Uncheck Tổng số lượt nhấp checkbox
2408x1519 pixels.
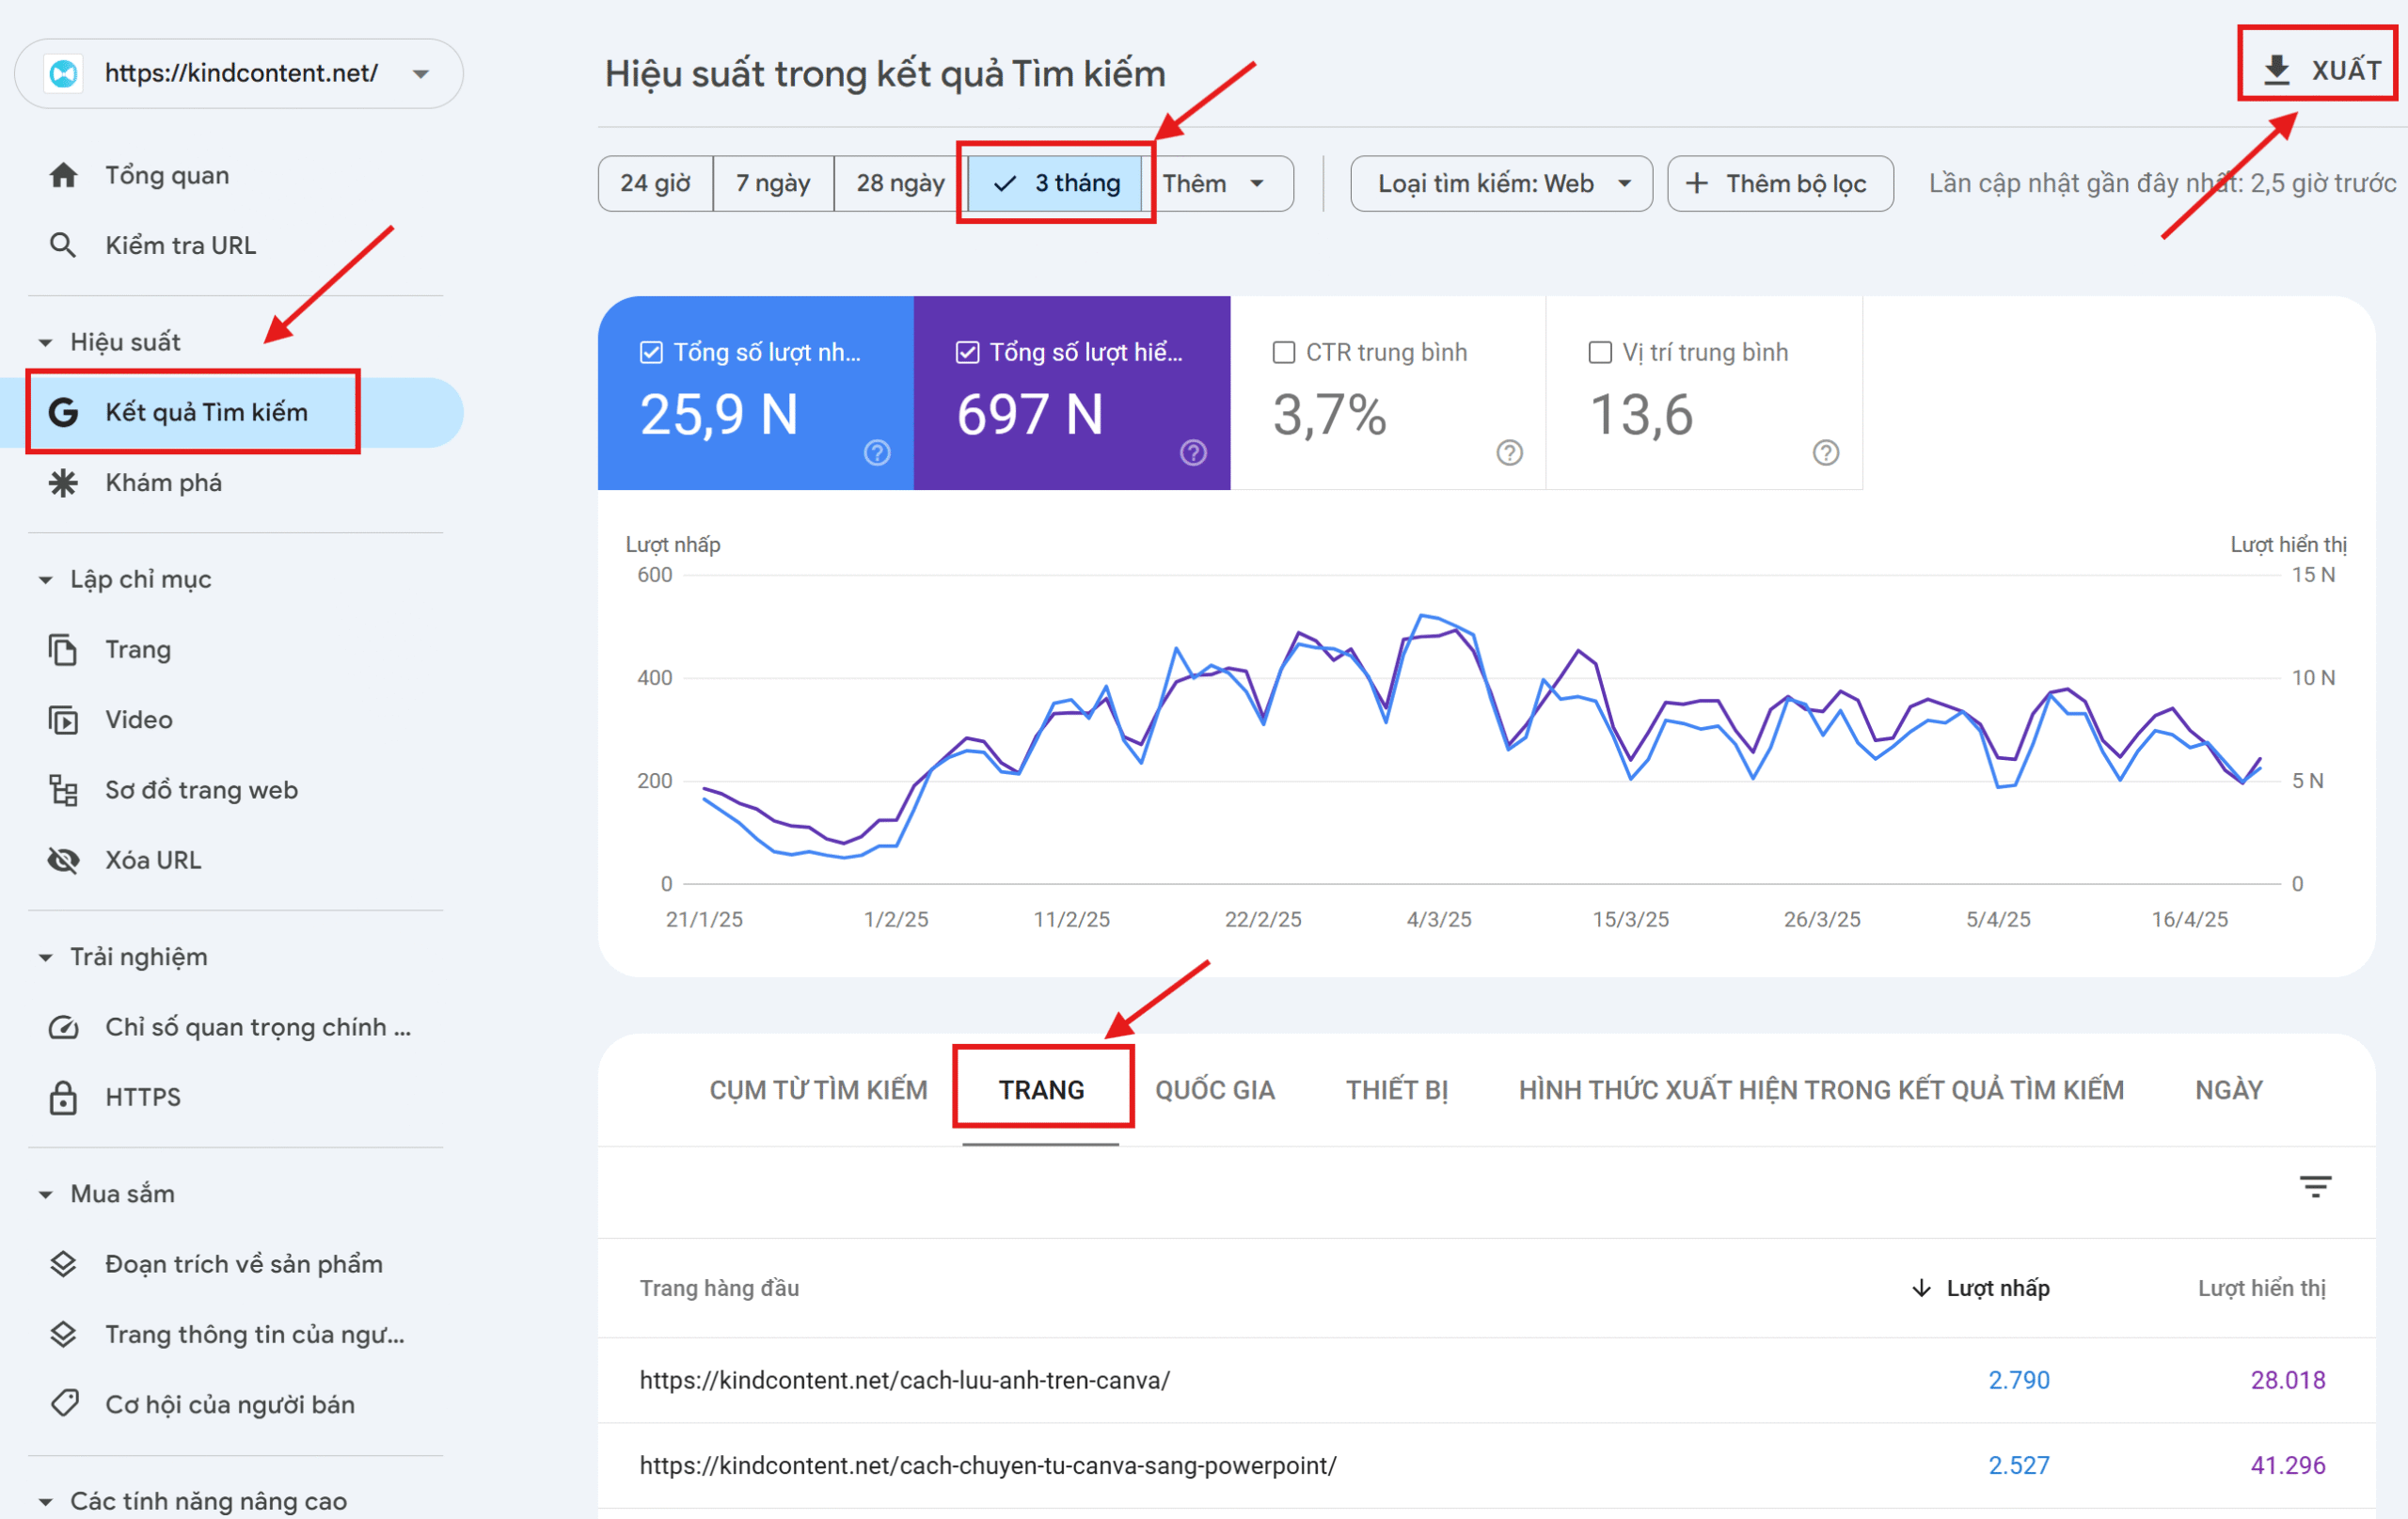point(651,352)
